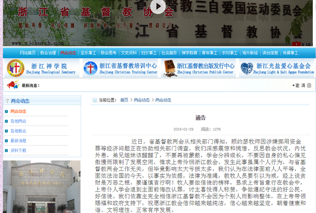The width and height of the screenshot is (316, 213).
Task: Click the 首页 breadcrumb link
Action: coord(124,100)
